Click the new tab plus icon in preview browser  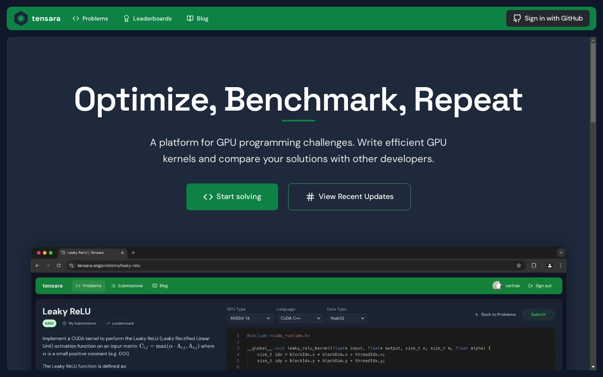click(x=133, y=253)
